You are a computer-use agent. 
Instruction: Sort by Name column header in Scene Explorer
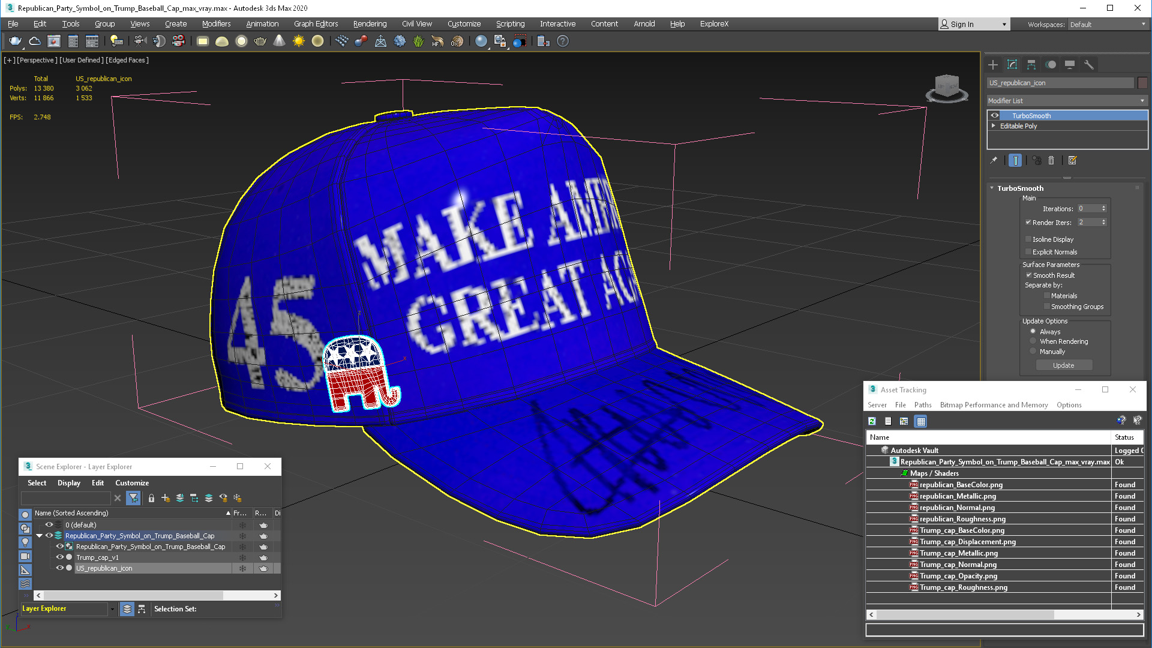[x=132, y=513]
